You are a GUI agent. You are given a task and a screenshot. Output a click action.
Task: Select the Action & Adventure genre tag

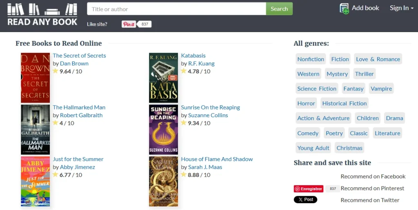[x=323, y=118]
